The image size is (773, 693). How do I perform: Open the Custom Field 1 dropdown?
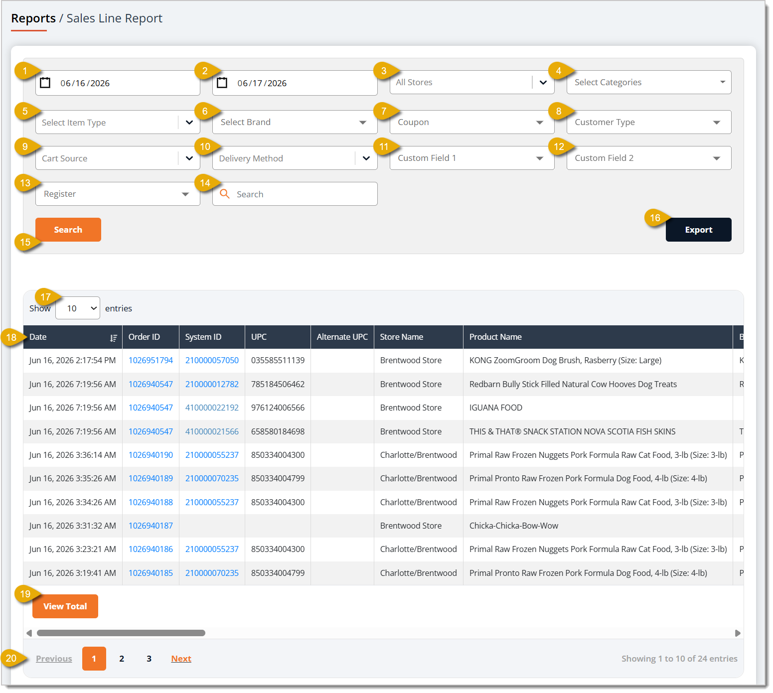[471, 158]
